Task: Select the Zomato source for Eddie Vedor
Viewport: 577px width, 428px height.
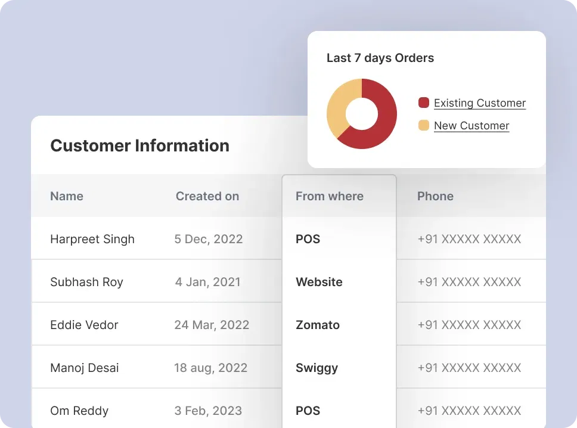Action: pyautogui.click(x=317, y=325)
